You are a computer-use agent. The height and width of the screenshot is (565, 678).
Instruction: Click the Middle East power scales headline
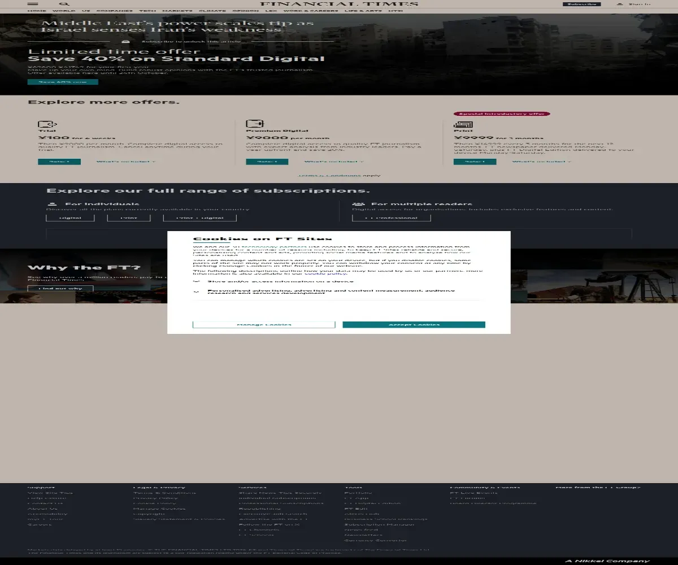tap(178, 27)
